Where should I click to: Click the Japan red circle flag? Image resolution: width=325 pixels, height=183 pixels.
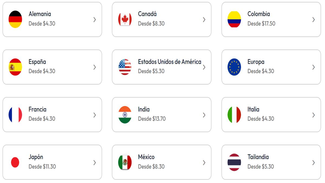click(15, 162)
